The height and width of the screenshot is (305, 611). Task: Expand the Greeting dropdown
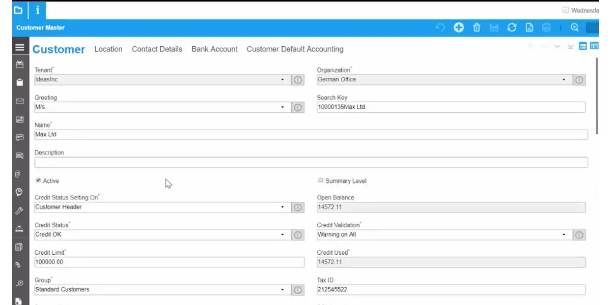283,107
